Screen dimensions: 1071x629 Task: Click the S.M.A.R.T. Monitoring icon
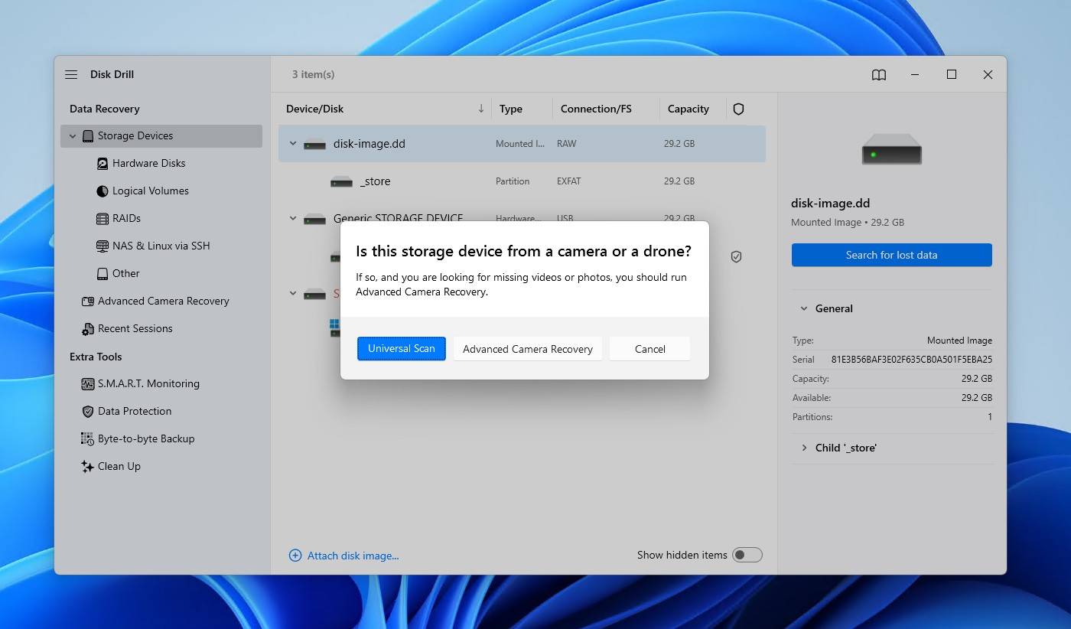88,384
